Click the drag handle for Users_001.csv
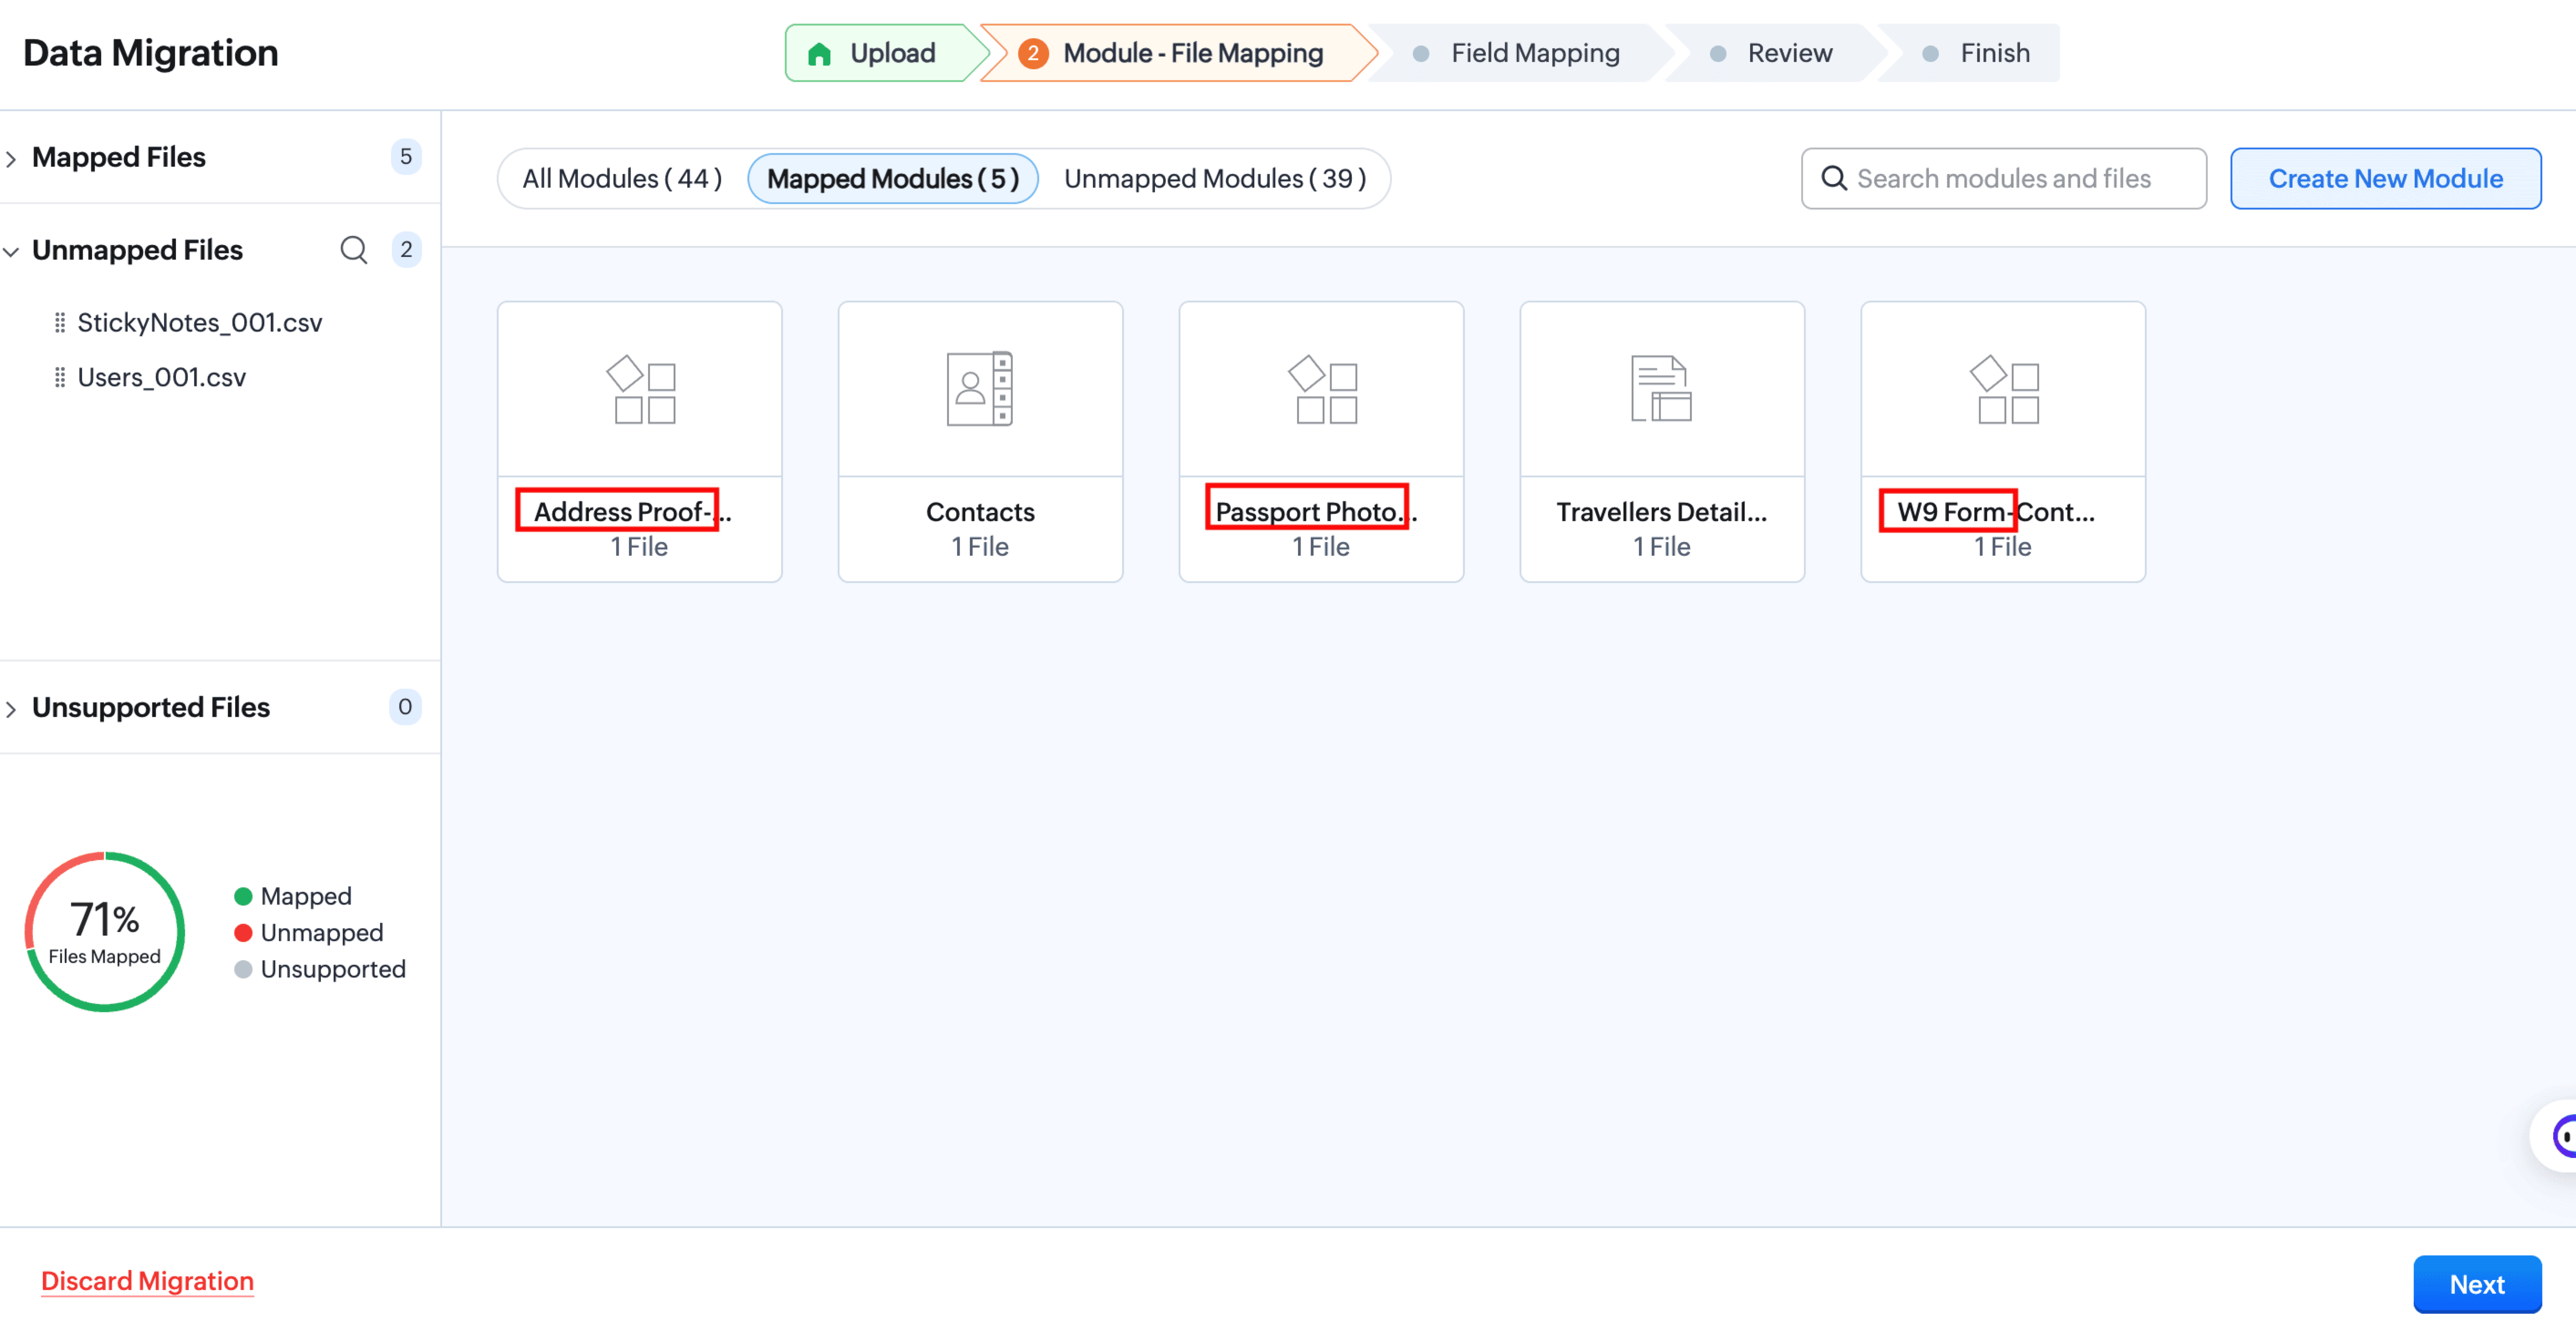The width and height of the screenshot is (2576, 1321). tap(60, 378)
